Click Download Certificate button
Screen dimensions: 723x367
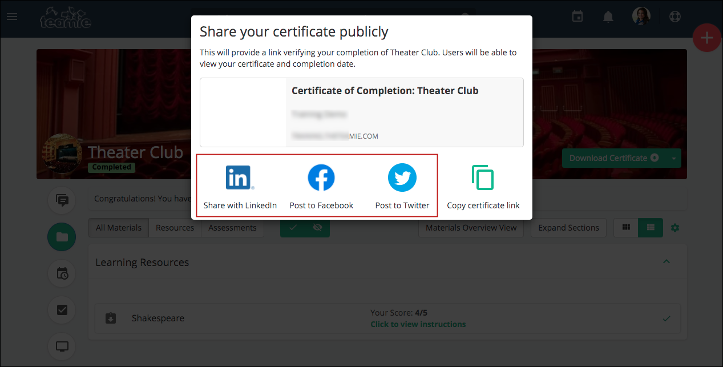click(614, 158)
